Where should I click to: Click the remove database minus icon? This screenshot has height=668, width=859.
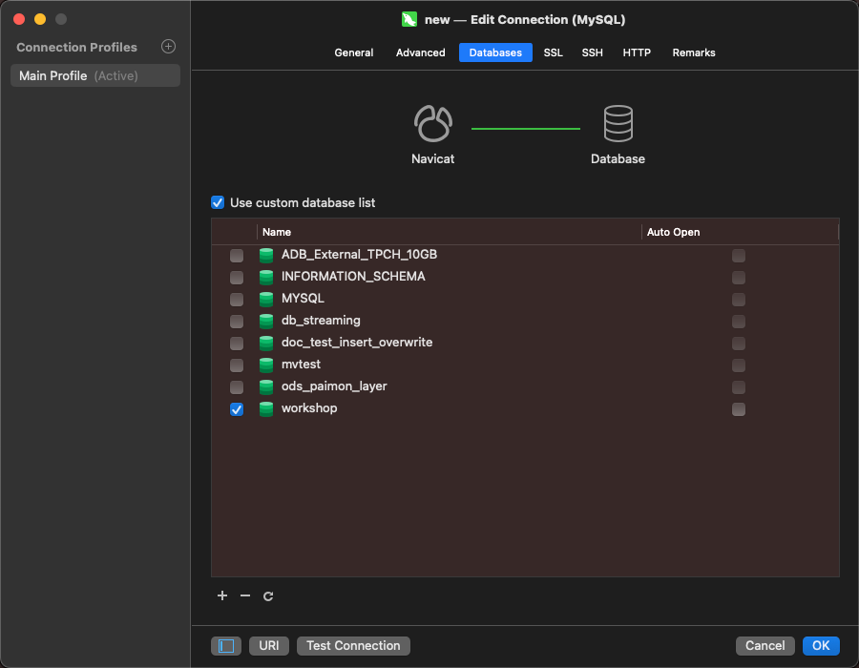(245, 595)
